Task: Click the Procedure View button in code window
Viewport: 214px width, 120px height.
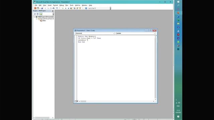Action: tap(75, 101)
